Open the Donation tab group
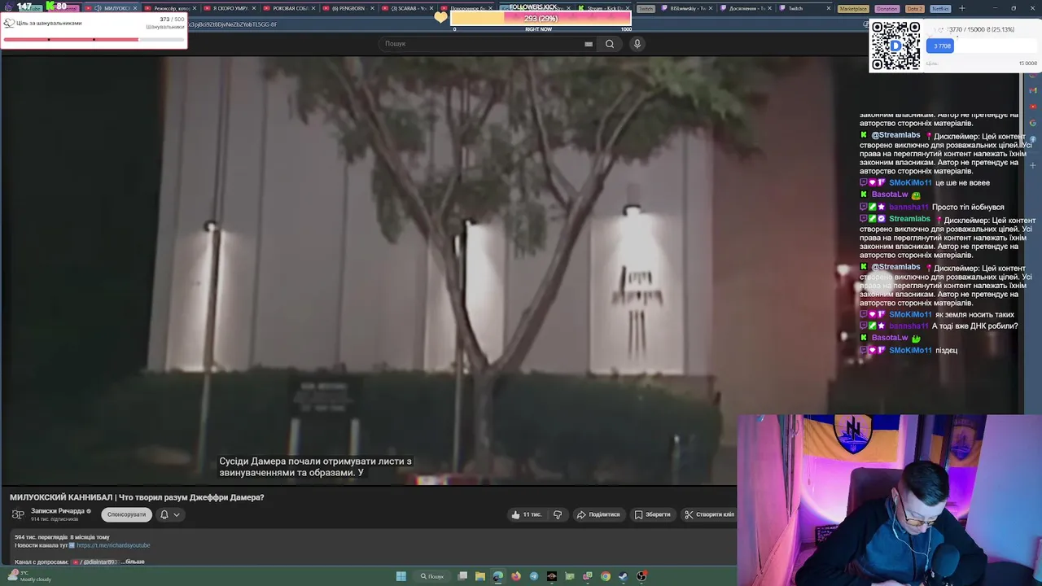1042x586 pixels. click(887, 8)
